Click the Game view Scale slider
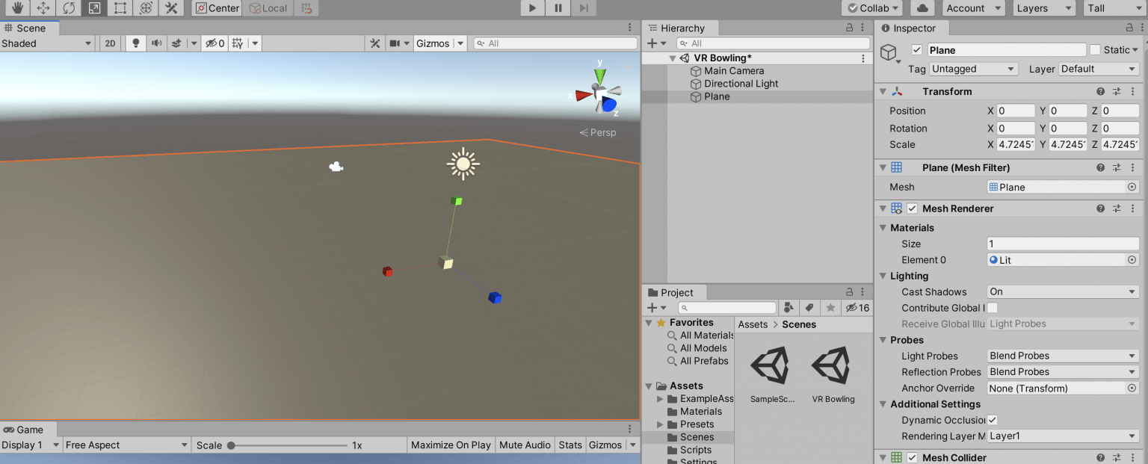 (x=232, y=445)
